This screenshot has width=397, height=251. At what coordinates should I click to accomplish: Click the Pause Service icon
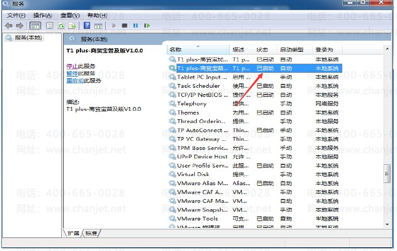click(x=136, y=26)
